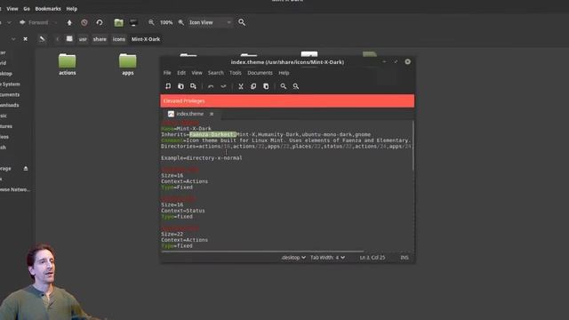This screenshot has height=320, width=569.
Task: Open the file manager's Help menu
Action: pyautogui.click(x=71, y=9)
